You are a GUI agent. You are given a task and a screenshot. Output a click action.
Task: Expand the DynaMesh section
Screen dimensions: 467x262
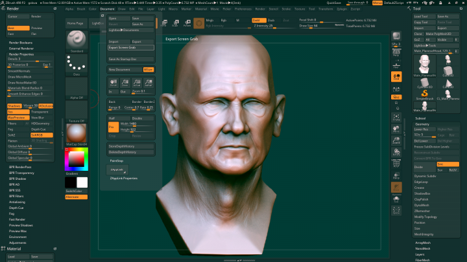(422, 205)
